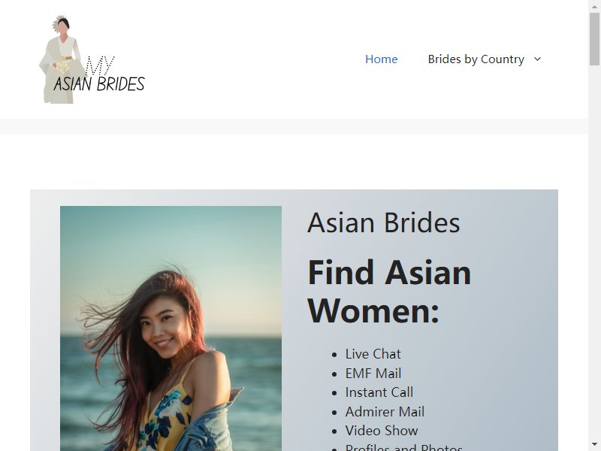Click the scrollbar up arrow
The width and height of the screenshot is (601, 451).
(594, 6)
